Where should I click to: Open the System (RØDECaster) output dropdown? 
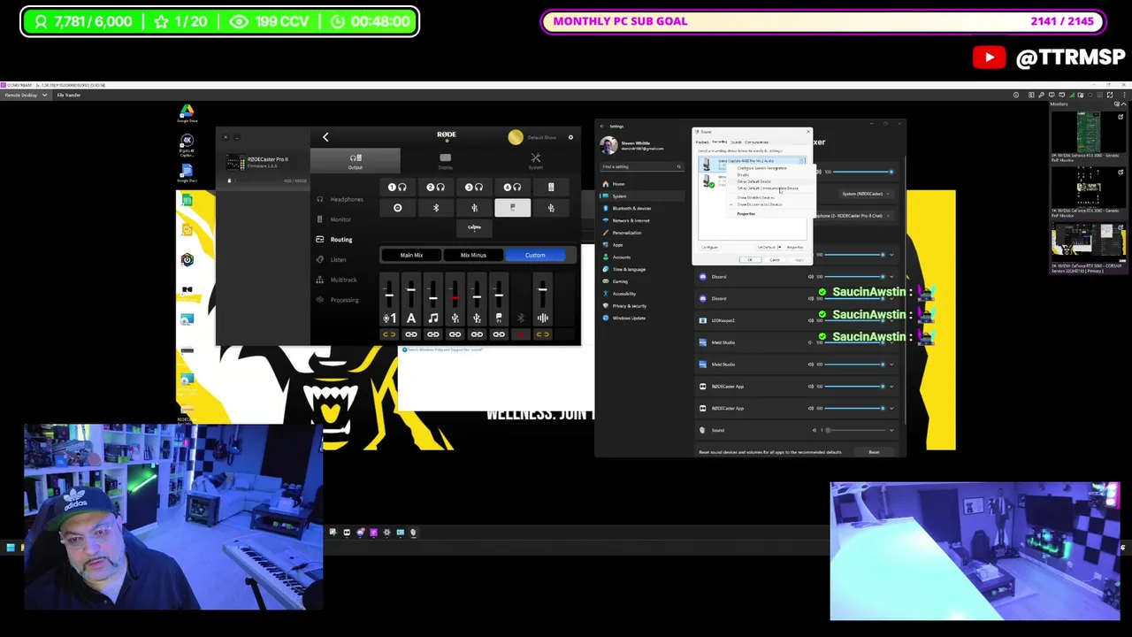865,194
